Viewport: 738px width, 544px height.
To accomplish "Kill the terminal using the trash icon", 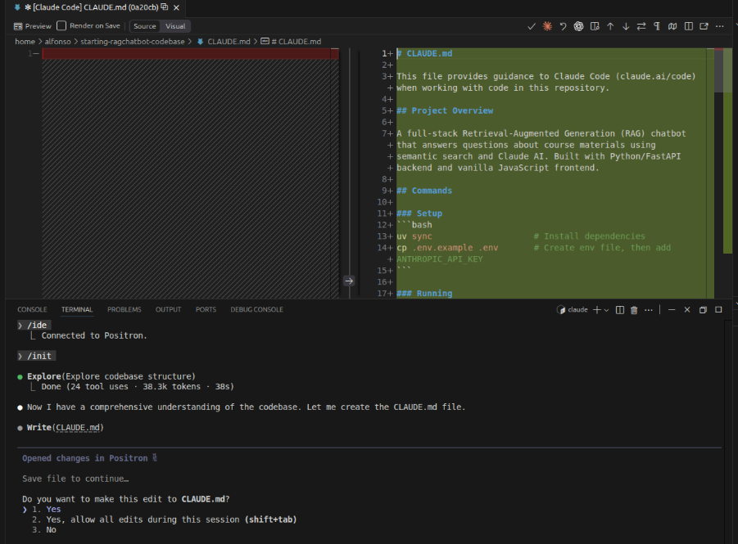I will pos(634,309).
